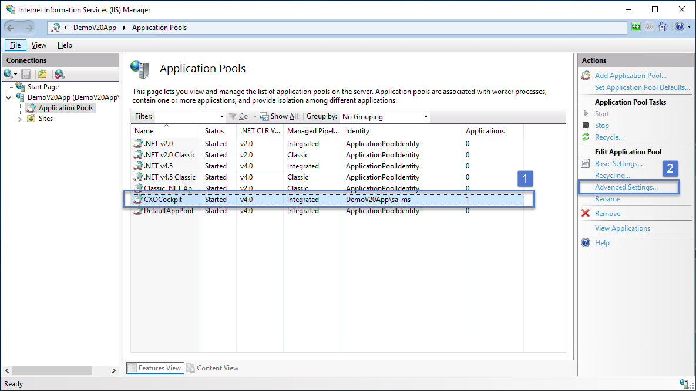Screen dimensions: 696x391
Task: Click the Help question mark toolbar icon
Action: coord(679,27)
